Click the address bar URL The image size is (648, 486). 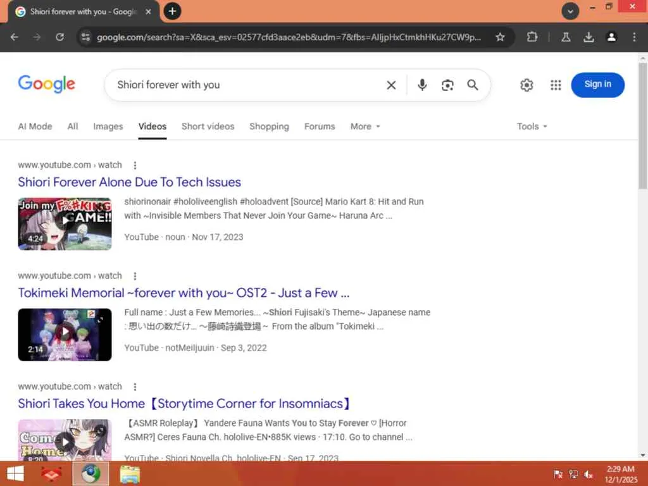tap(289, 37)
